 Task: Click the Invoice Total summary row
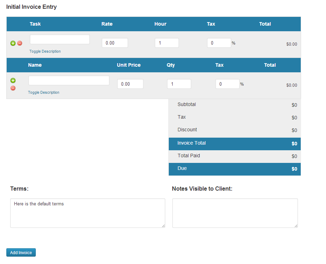(x=234, y=144)
